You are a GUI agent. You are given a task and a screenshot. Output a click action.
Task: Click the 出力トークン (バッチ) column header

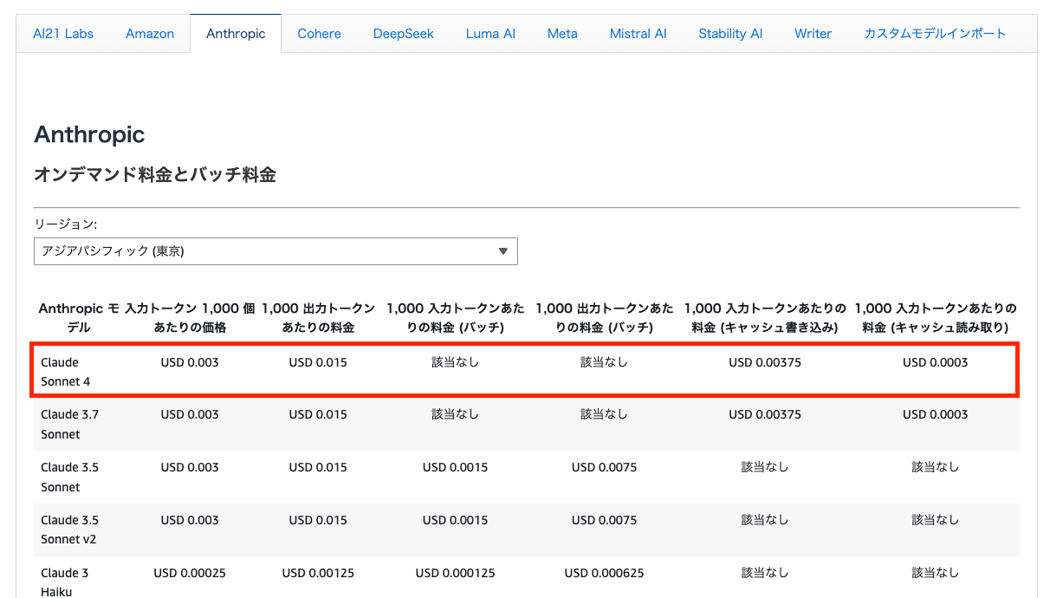pos(604,318)
